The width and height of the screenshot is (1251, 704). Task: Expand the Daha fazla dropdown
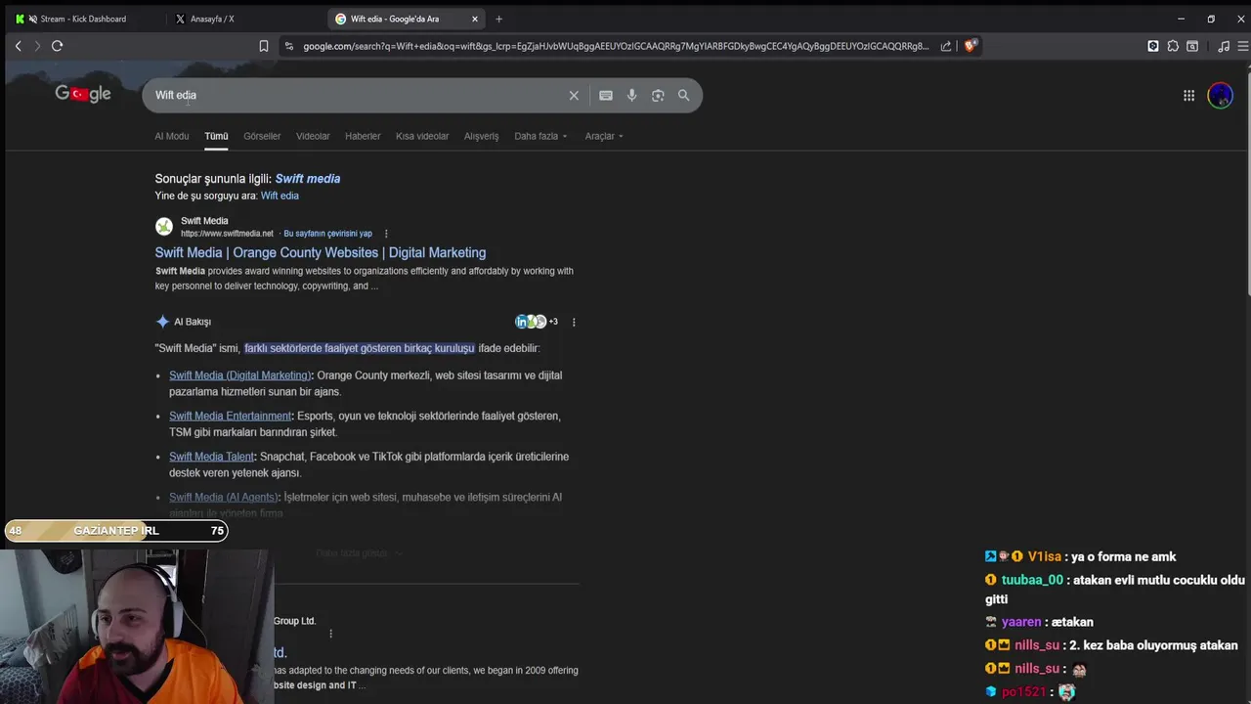[x=540, y=136]
